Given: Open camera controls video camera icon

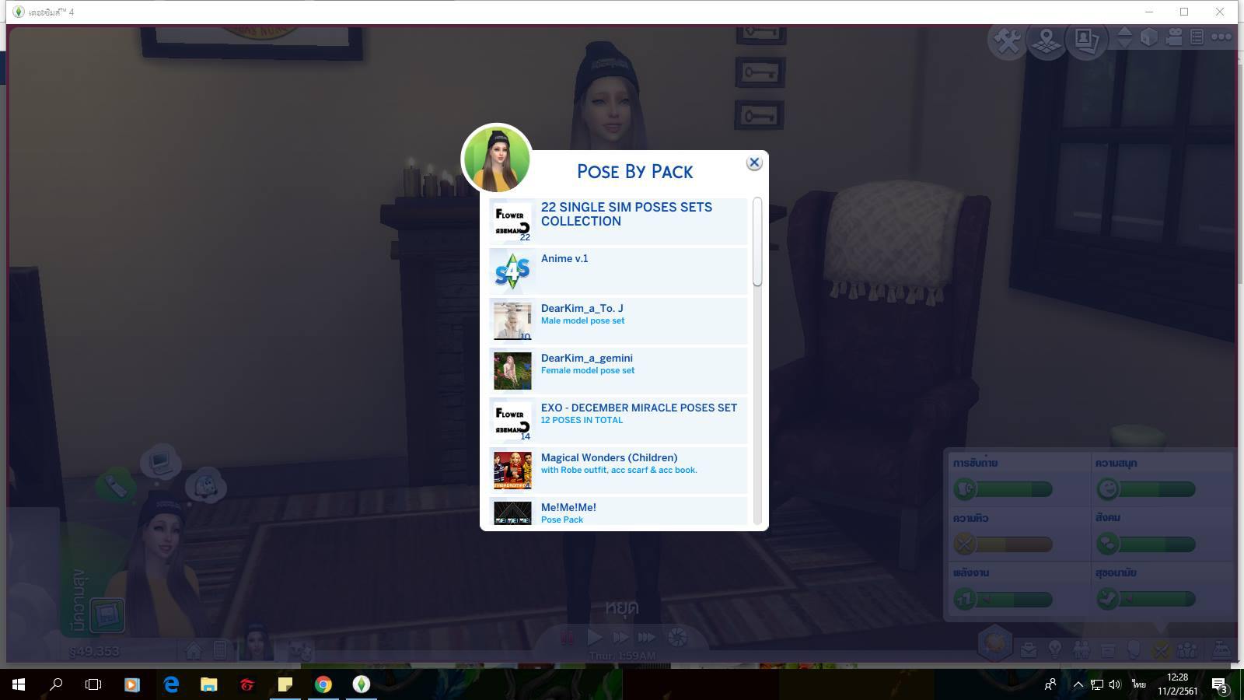Looking at the screenshot, I should [1175, 37].
